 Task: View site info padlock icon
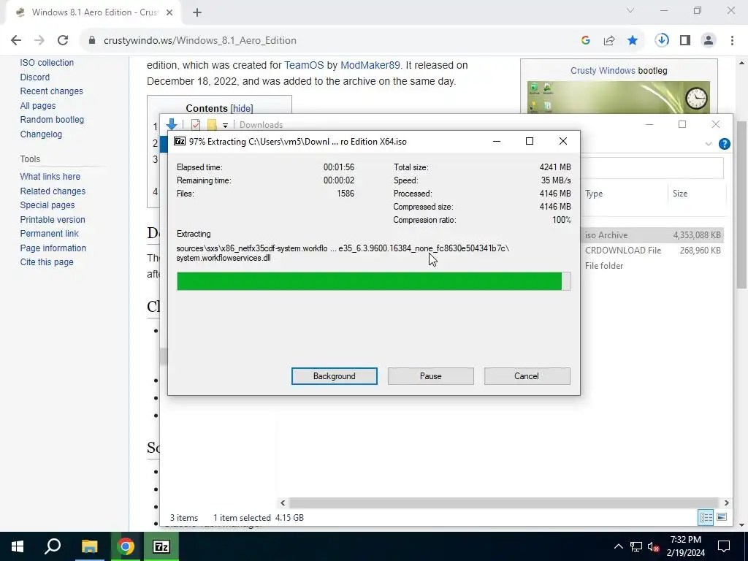coord(92,41)
